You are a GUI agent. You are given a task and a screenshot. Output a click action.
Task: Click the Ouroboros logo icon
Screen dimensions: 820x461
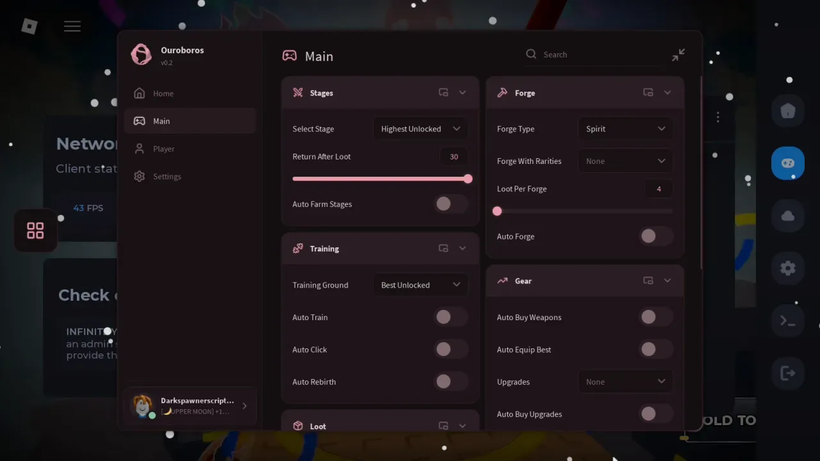pos(141,54)
